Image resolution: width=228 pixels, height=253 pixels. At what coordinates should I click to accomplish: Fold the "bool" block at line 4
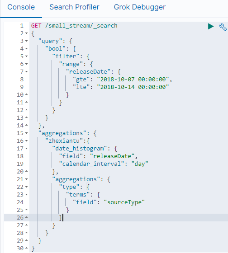26,49
